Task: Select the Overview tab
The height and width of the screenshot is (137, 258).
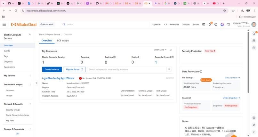Action: pos(47,40)
